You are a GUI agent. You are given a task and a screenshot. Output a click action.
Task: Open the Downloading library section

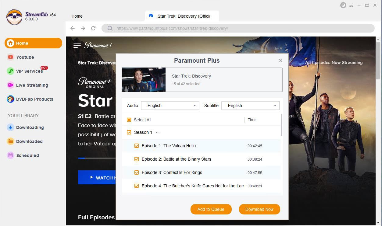pos(30,127)
